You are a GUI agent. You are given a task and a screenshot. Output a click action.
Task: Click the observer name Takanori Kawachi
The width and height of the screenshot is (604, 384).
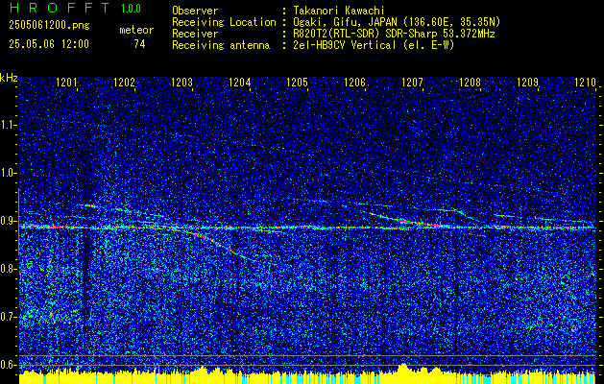(339, 11)
